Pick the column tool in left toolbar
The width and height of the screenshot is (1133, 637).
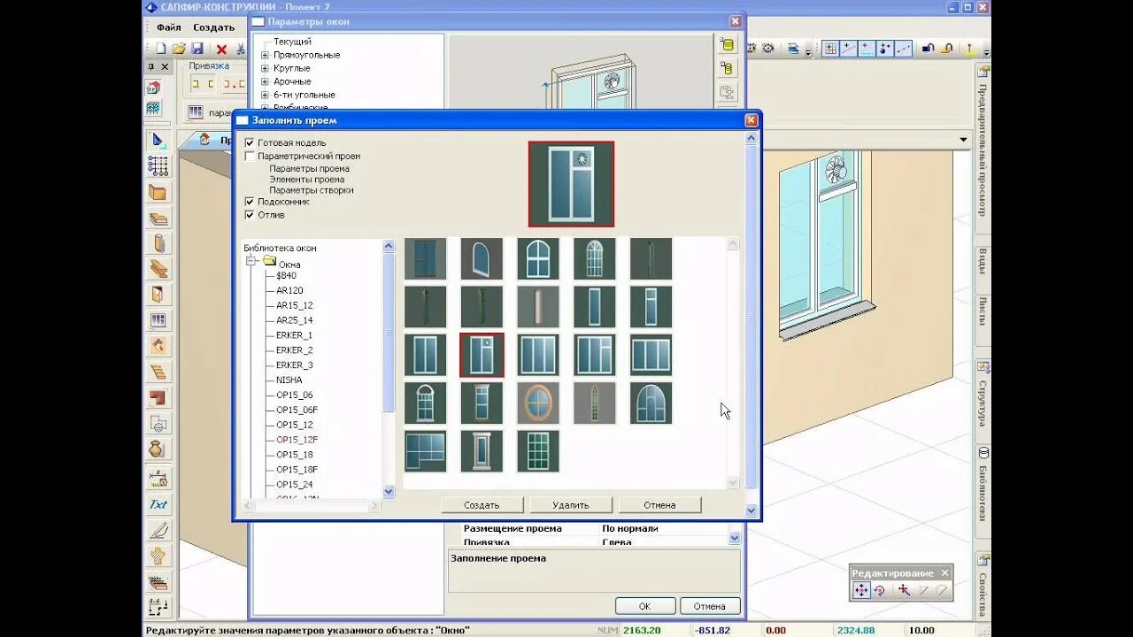pos(158,243)
